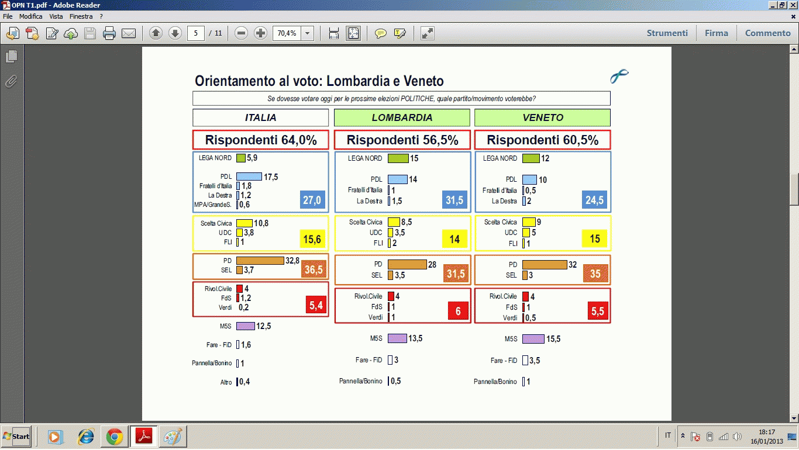Go to next page with down arrow
The width and height of the screenshot is (799, 450).
point(175,33)
